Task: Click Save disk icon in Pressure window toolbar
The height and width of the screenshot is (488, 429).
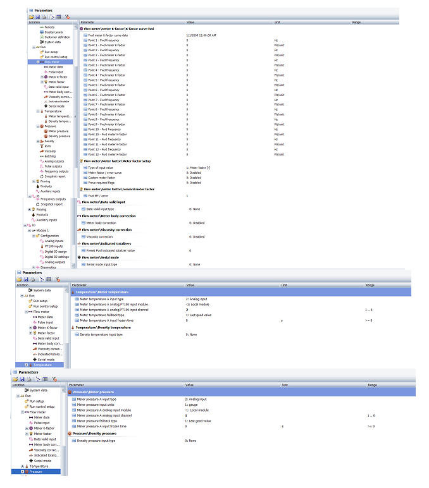Action: (x=22, y=379)
